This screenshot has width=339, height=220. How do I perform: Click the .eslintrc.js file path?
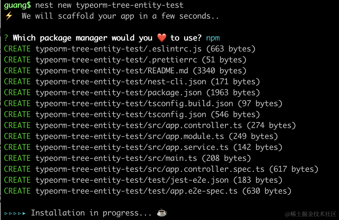pos(118,49)
